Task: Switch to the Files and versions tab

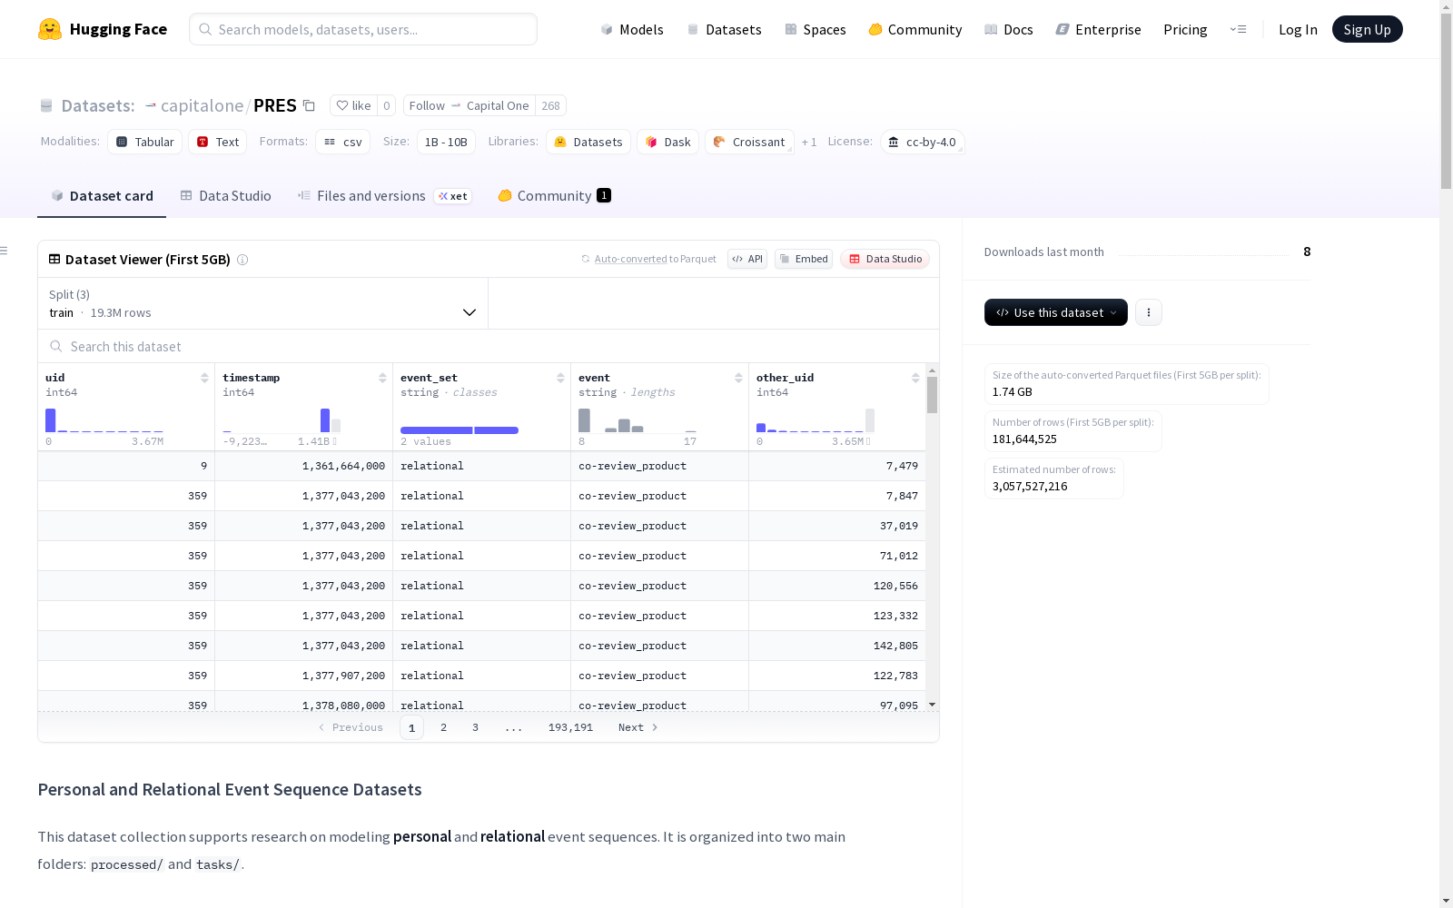Action: (x=384, y=196)
